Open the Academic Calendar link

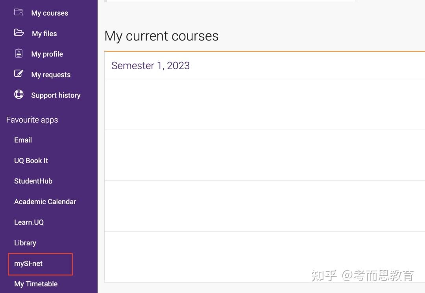(45, 202)
